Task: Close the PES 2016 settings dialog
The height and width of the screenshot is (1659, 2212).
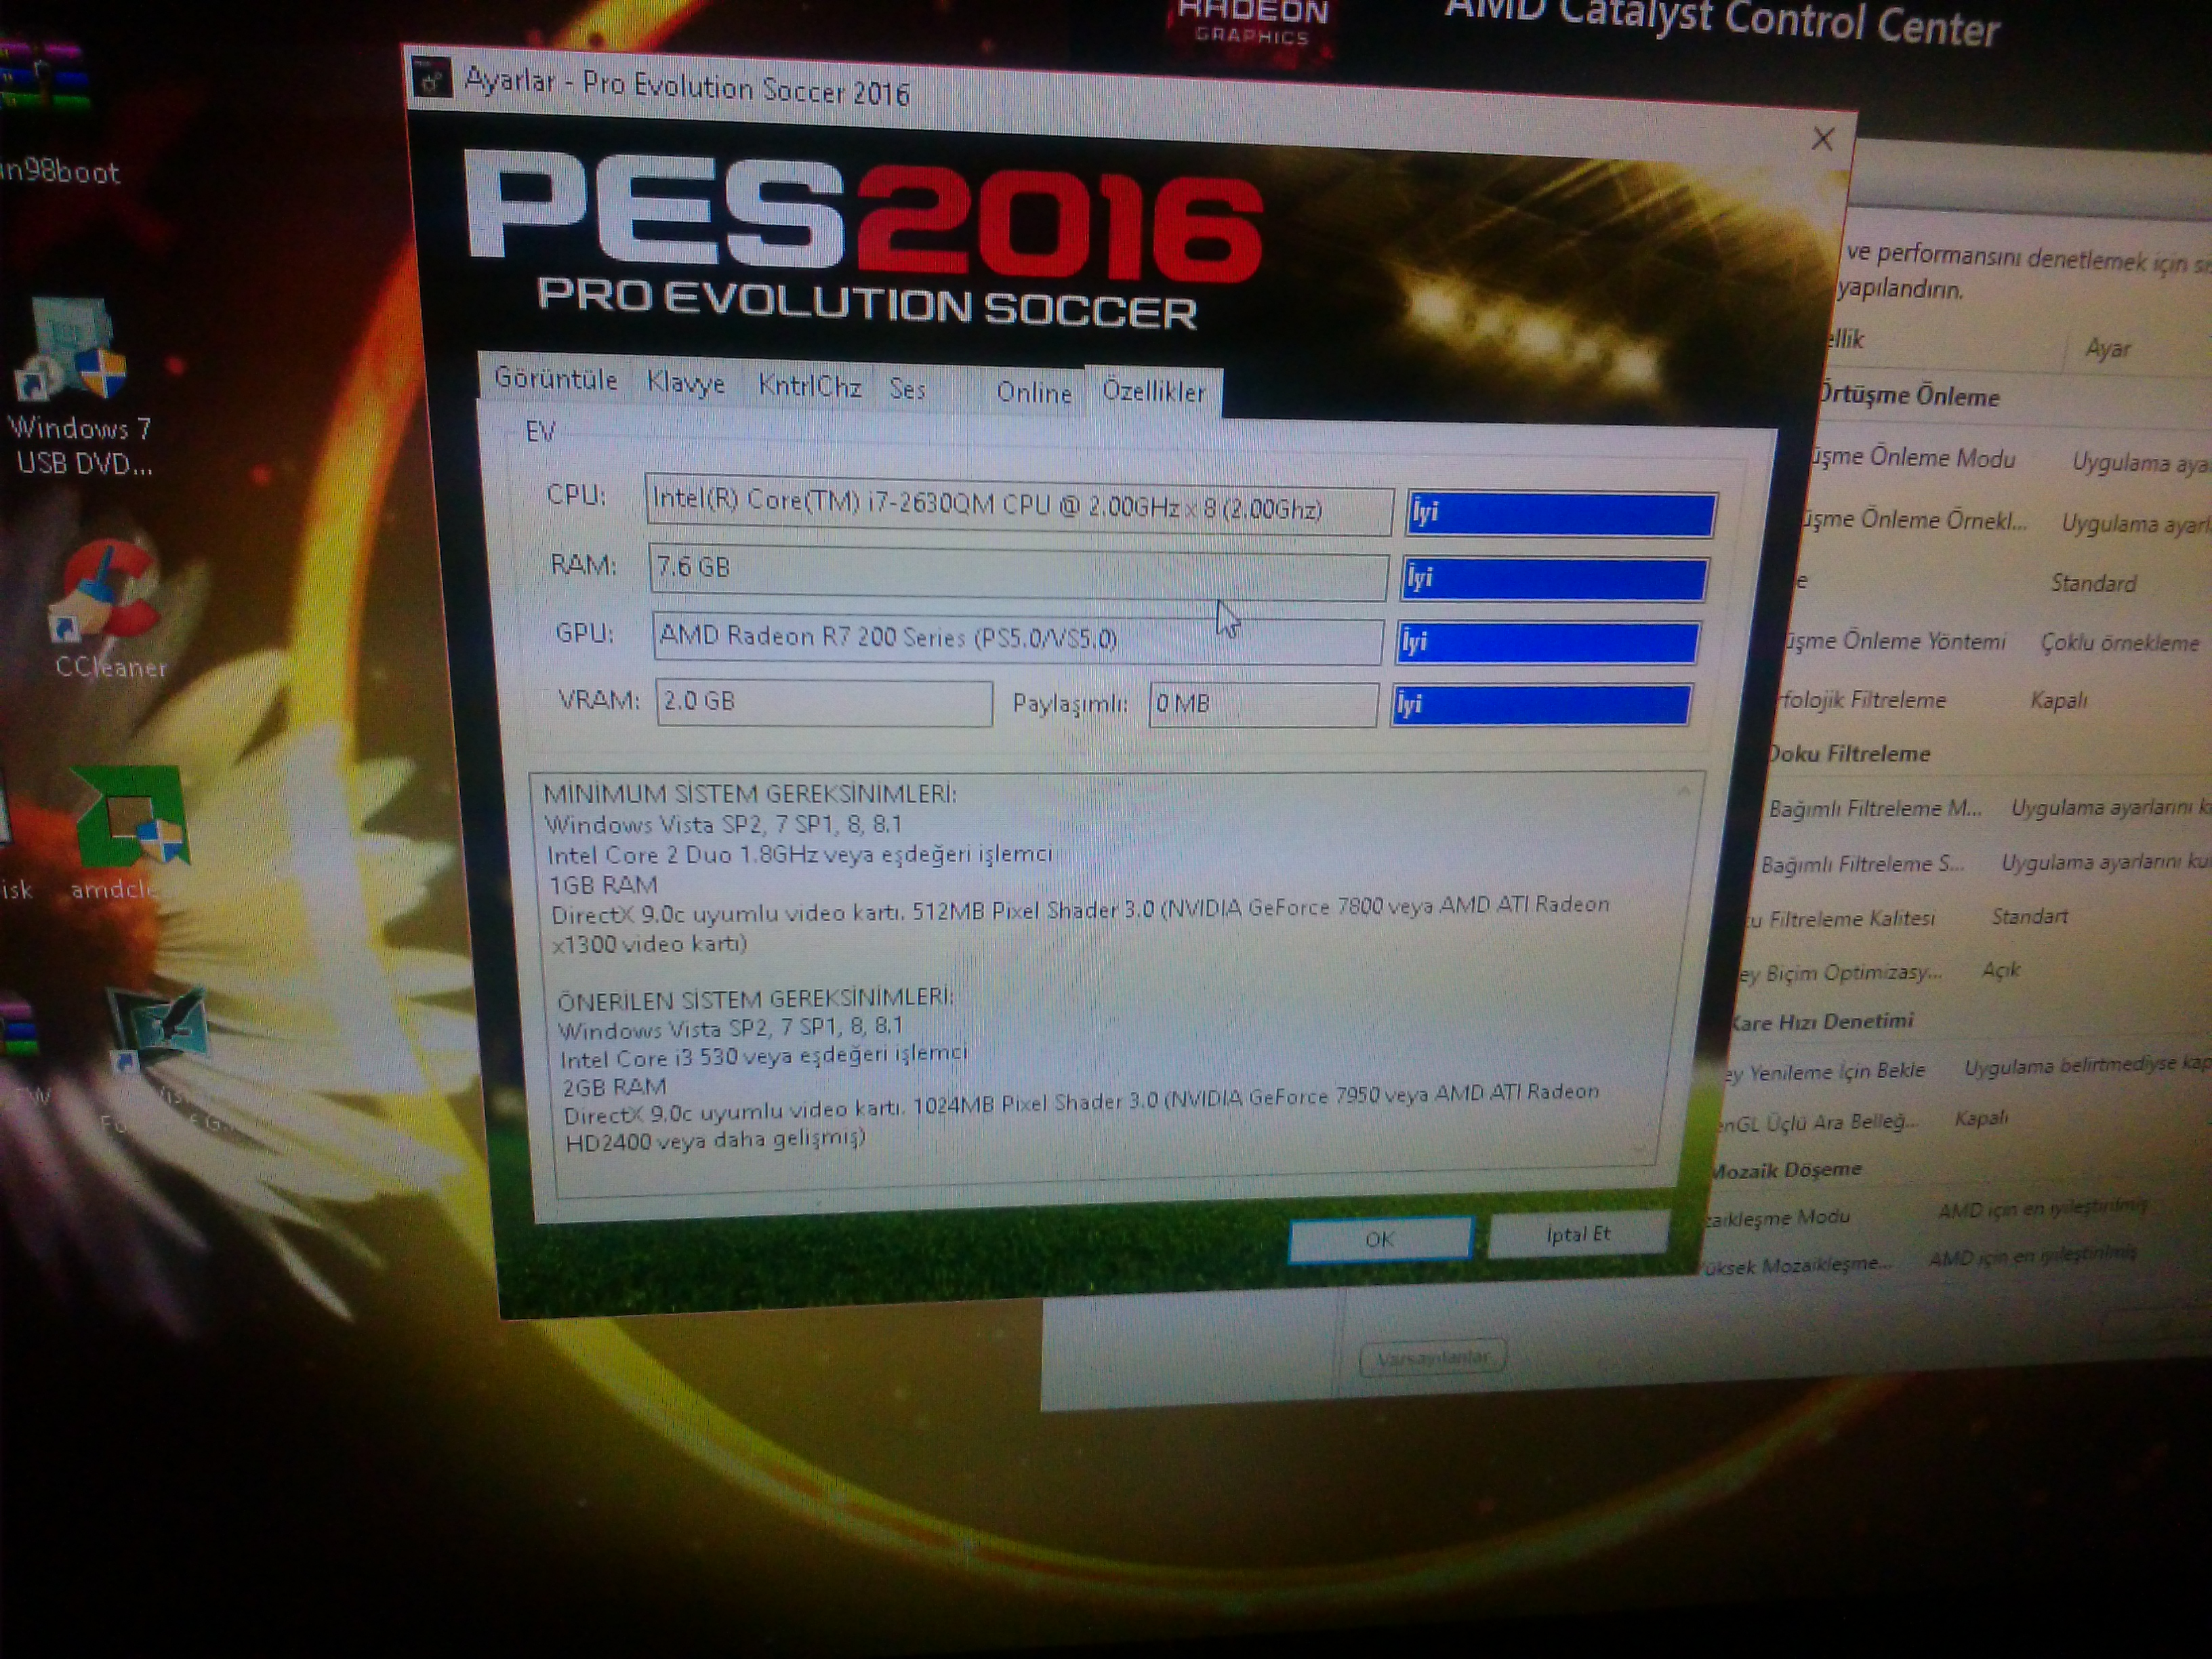Action: click(x=1822, y=139)
